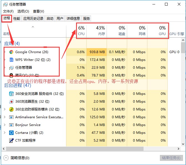The width and height of the screenshot is (186, 165).
Task: Expand 360主动防御服务模块 process
Action: point(5,109)
